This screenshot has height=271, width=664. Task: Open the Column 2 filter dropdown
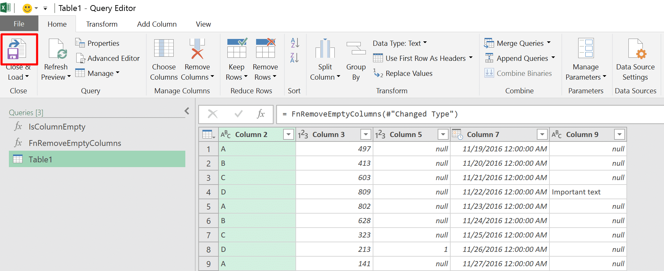pyautogui.click(x=289, y=135)
